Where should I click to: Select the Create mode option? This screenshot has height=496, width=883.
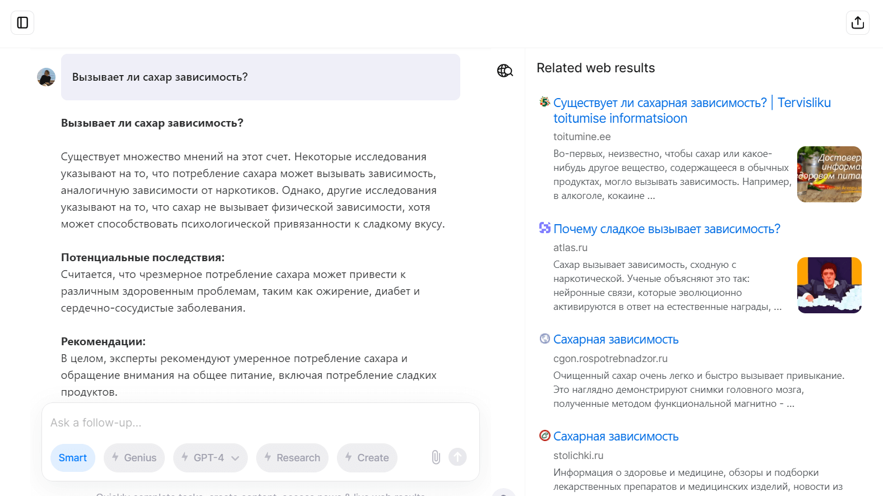tap(367, 458)
